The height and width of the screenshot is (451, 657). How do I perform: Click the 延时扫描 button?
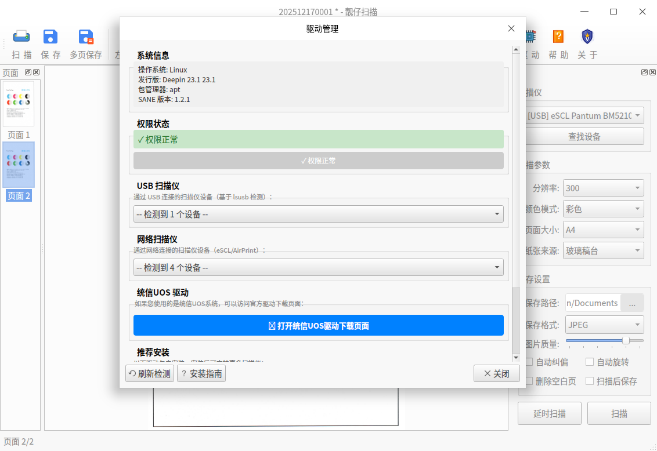549,413
